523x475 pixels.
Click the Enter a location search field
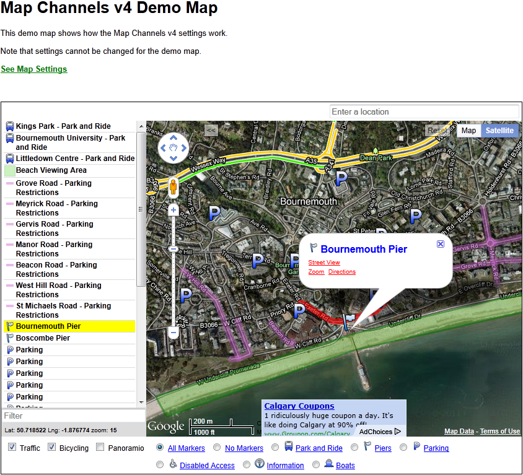(x=424, y=111)
